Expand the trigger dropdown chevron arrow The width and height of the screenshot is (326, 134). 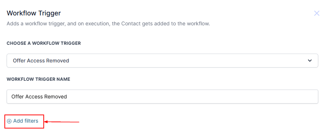(310, 61)
